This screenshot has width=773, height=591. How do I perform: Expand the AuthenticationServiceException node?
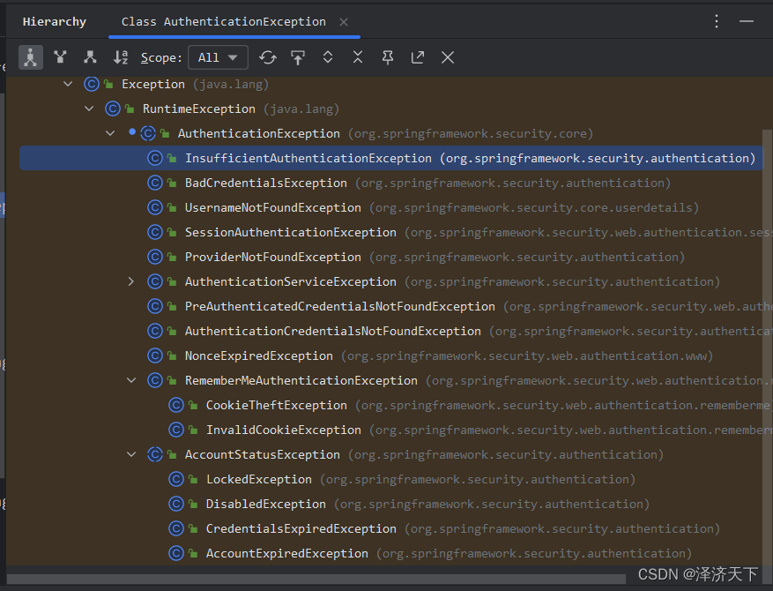pos(131,281)
